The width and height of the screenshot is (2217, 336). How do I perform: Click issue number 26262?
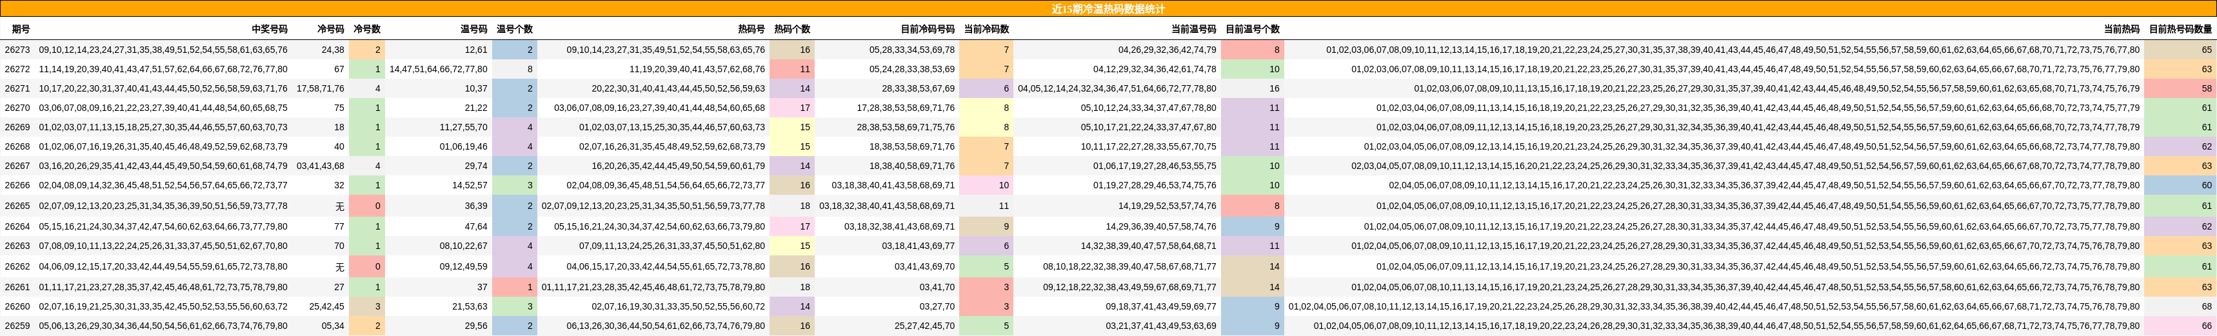point(17,266)
